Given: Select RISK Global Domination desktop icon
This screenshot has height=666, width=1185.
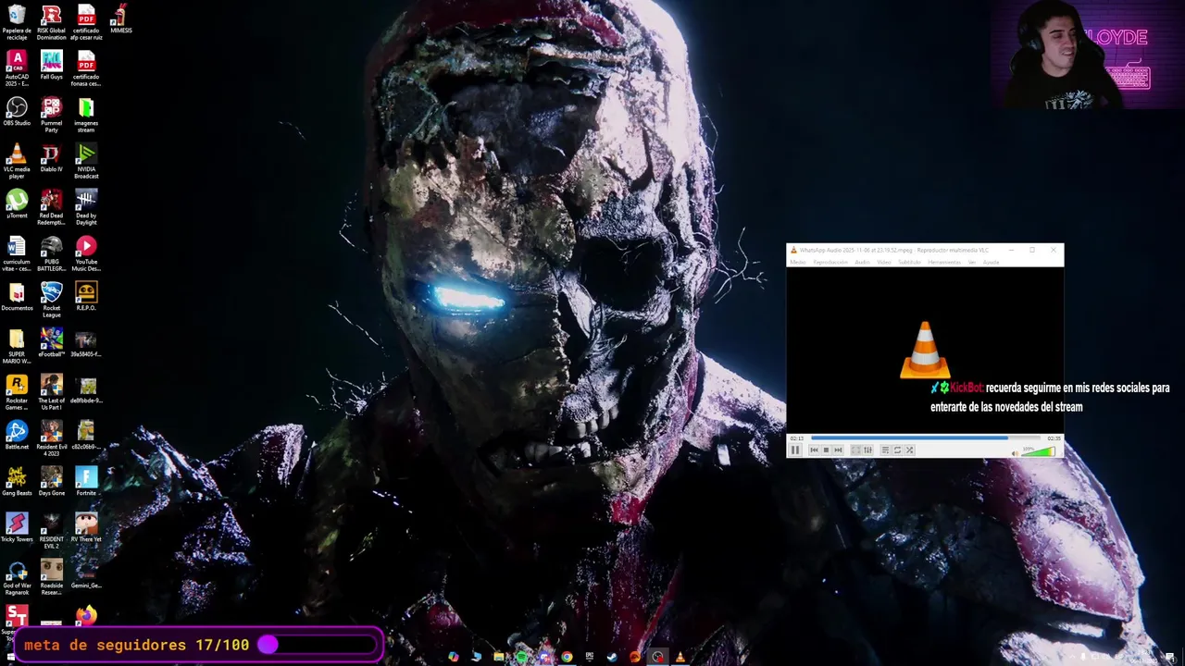Looking at the screenshot, I should pyautogui.click(x=52, y=22).
